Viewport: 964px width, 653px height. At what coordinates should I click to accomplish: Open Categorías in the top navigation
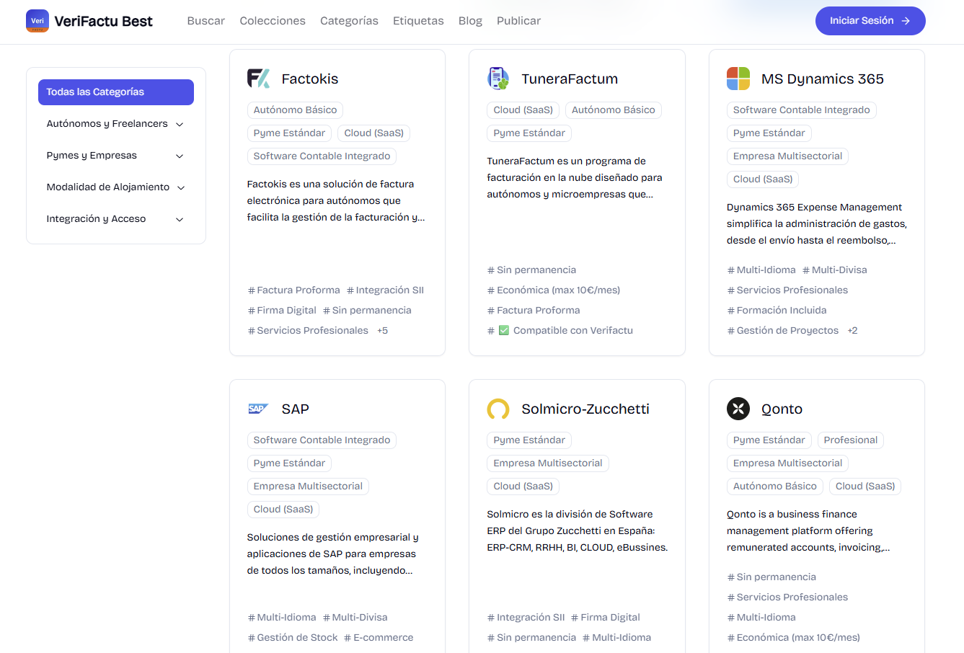[349, 21]
